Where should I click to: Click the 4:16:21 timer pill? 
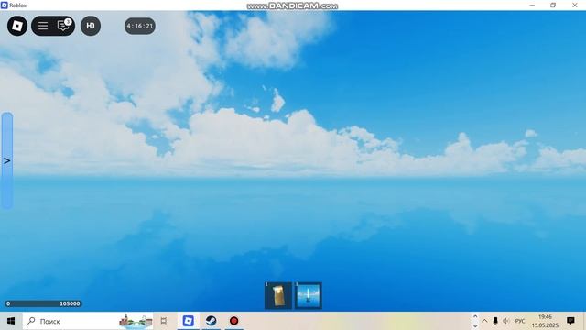[140, 26]
